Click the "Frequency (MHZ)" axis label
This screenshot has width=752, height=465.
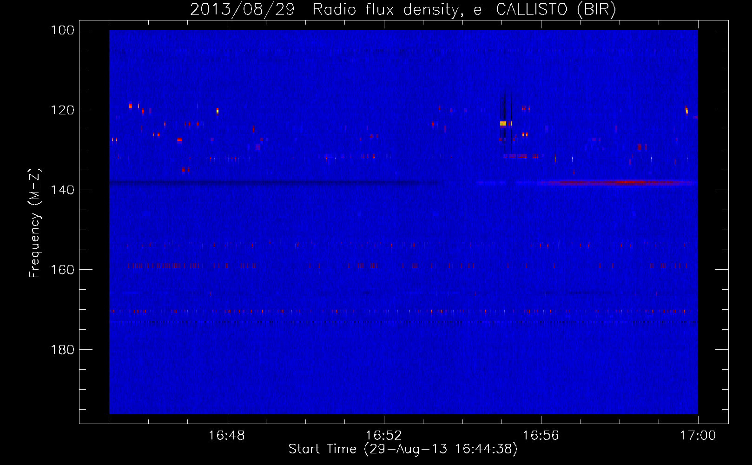tap(35, 223)
